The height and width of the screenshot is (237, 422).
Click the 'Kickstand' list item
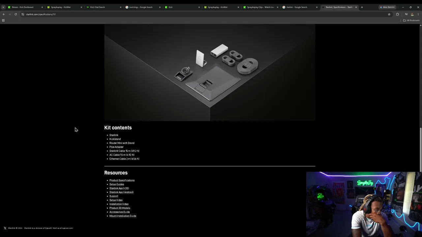click(x=115, y=139)
